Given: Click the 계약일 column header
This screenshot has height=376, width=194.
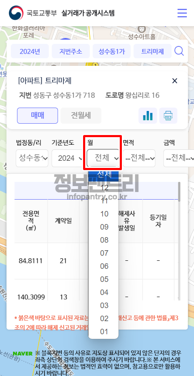Looking at the screenshot, I should pos(63,221).
